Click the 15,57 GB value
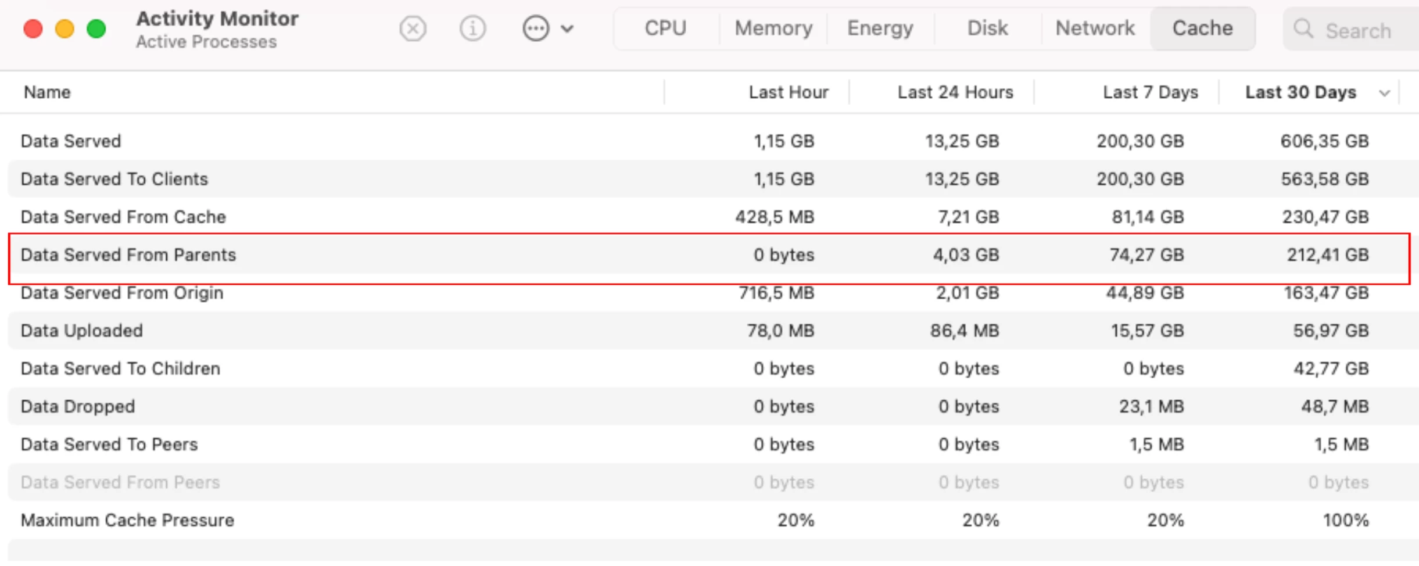This screenshot has width=1419, height=566. click(x=1147, y=331)
